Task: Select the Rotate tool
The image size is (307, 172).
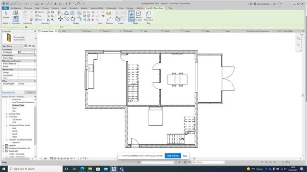Action: click(x=73, y=19)
